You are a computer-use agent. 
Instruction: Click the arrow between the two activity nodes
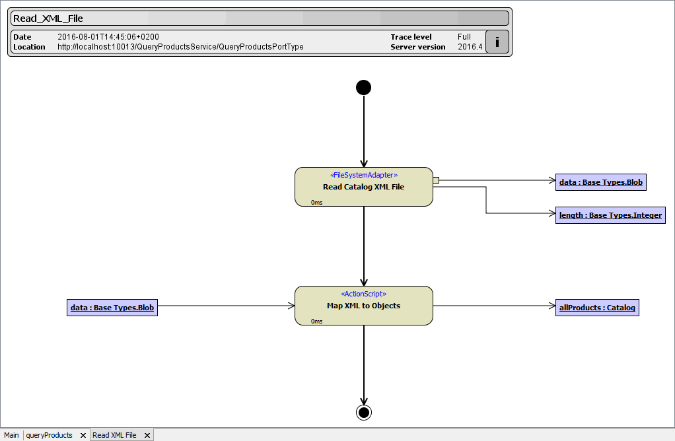(x=363, y=244)
